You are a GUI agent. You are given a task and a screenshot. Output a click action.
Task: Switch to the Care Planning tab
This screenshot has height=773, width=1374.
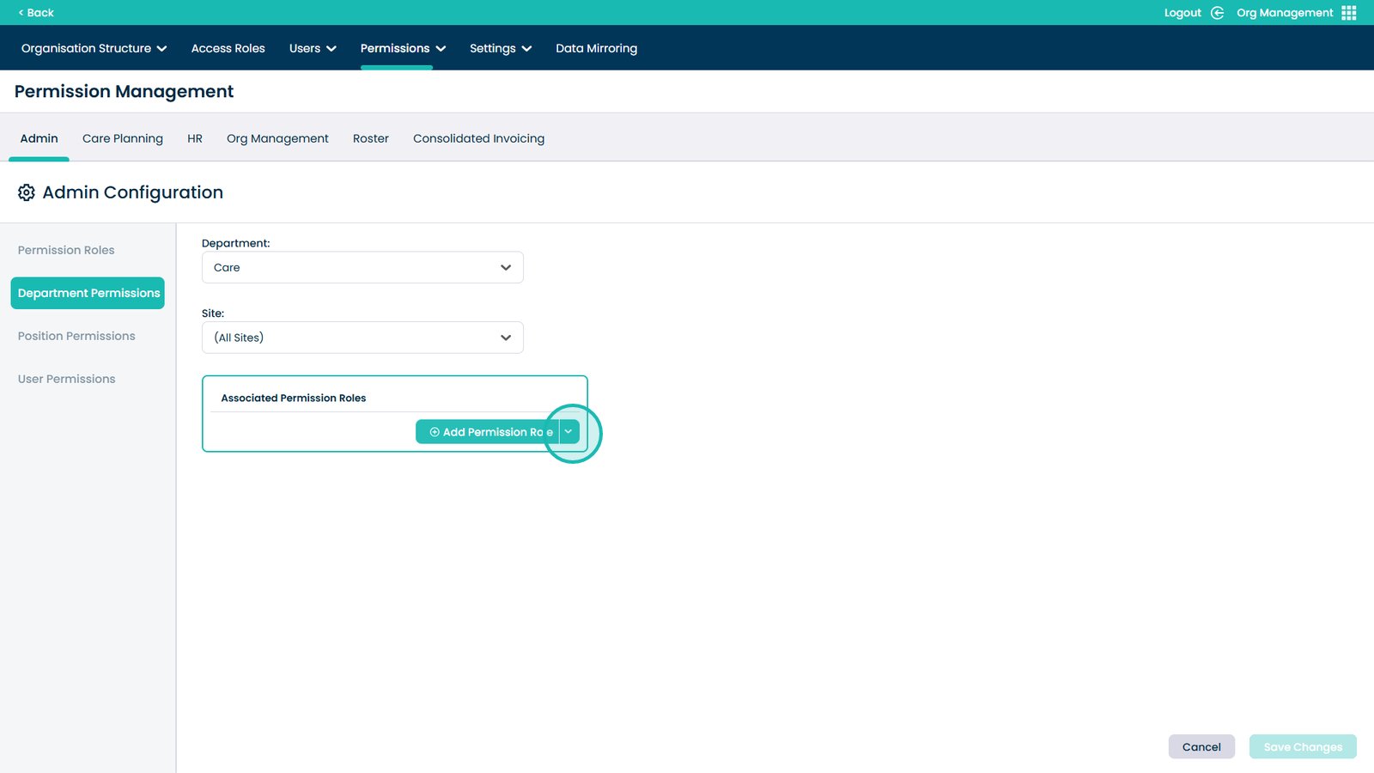[x=122, y=138]
